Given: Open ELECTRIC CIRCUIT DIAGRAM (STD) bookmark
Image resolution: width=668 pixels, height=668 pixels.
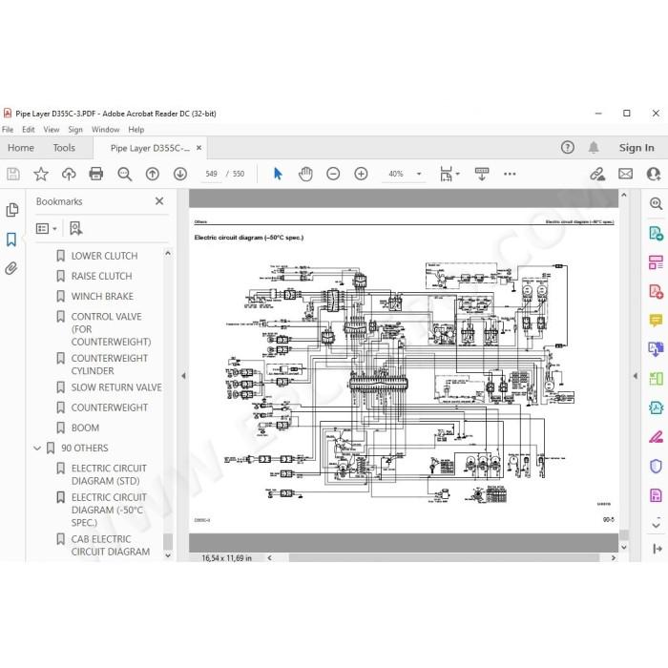Looking at the screenshot, I should pos(109,474).
